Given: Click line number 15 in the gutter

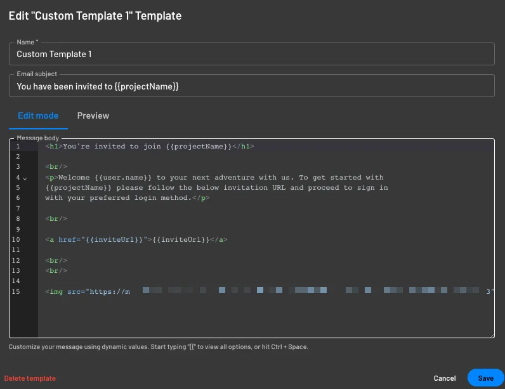Looking at the screenshot, I should tap(16, 292).
